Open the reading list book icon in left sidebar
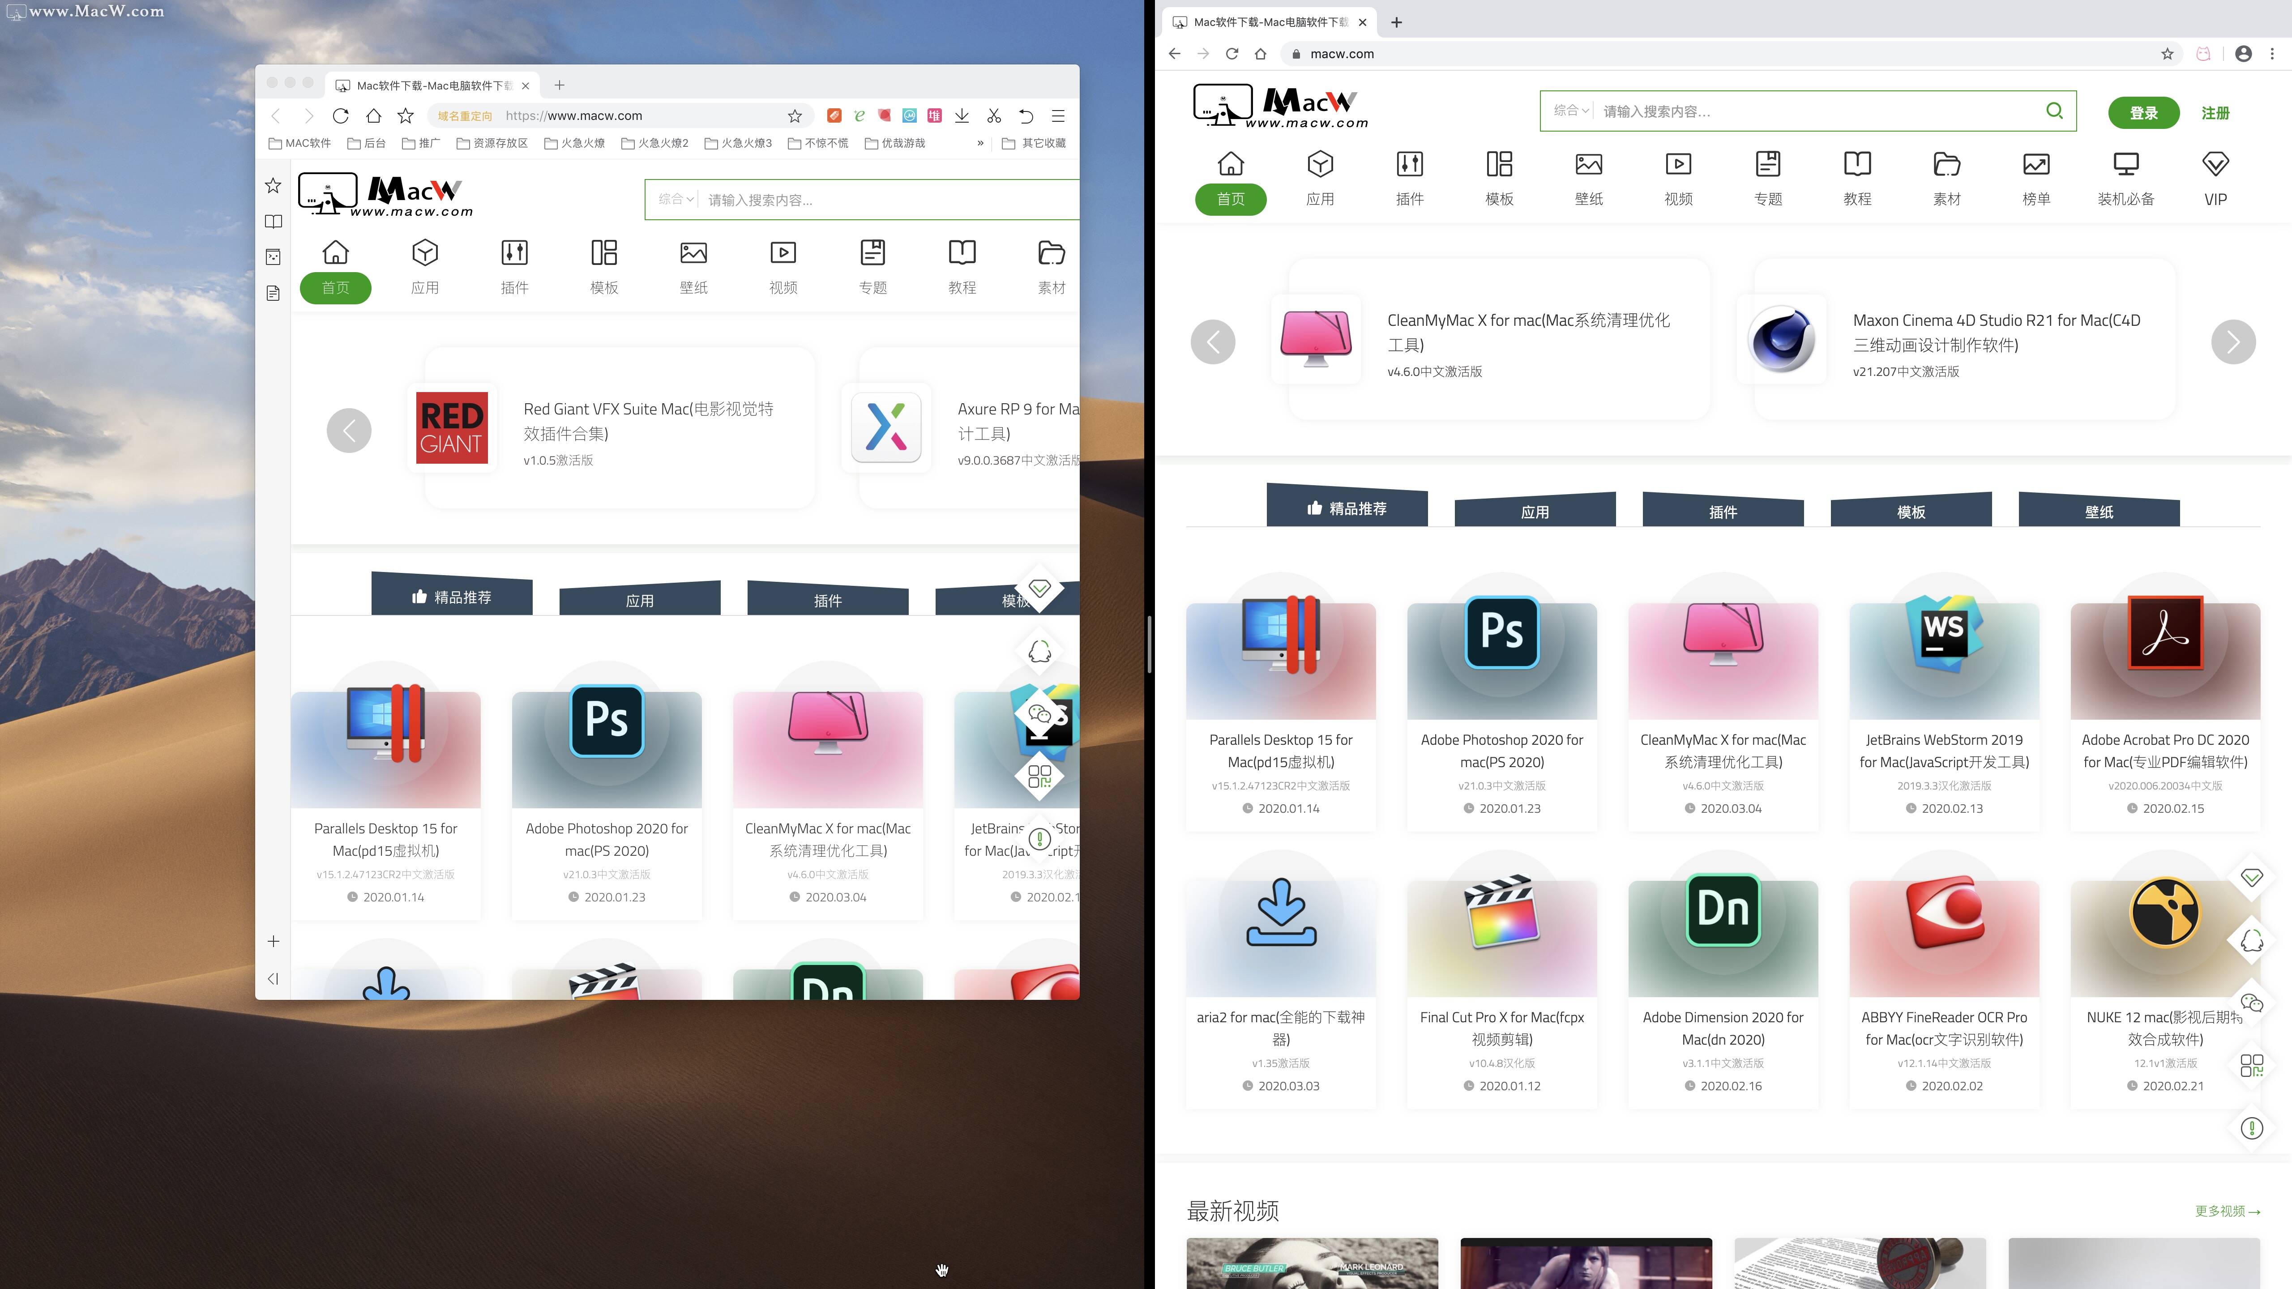 point(273,222)
